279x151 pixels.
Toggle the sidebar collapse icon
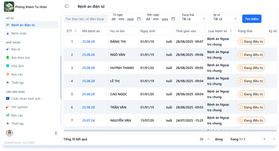(67, 6)
